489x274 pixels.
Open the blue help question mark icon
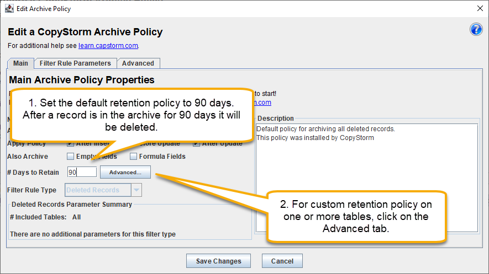point(476,30)
